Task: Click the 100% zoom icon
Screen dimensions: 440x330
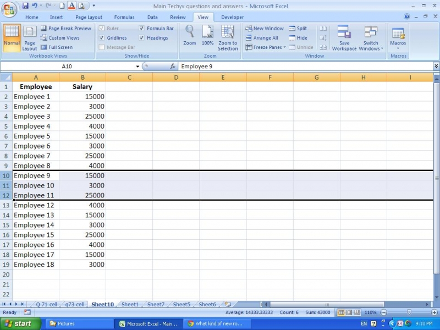Action: 207,32
